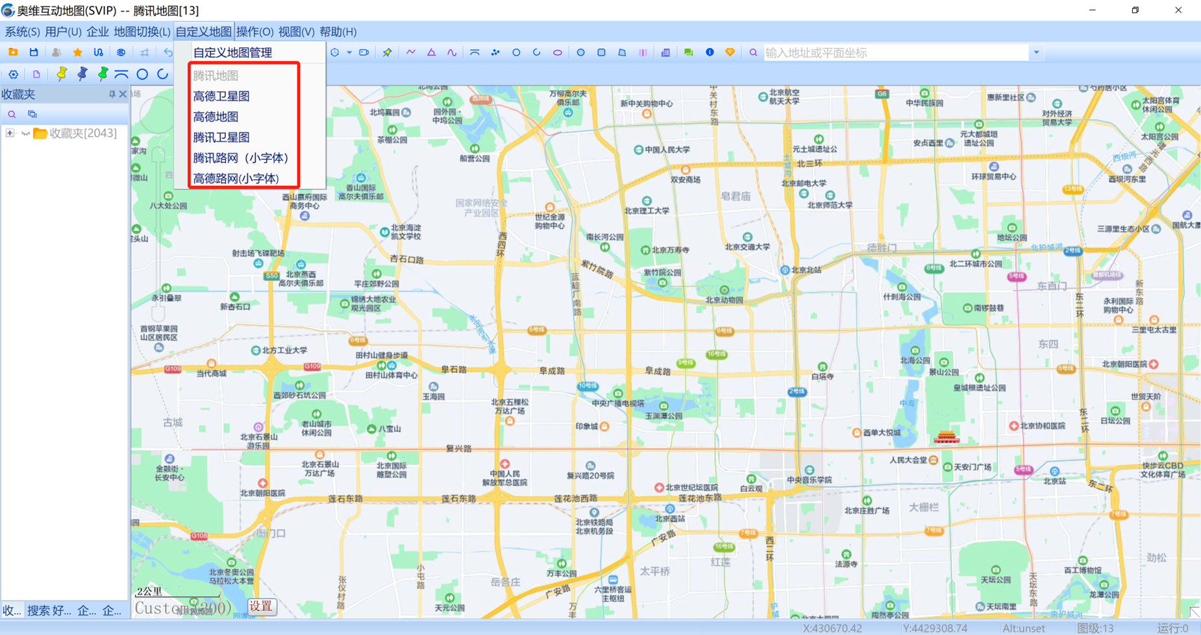
Task: Click the orange star favorites icon
Action: [x=77, y=53]
